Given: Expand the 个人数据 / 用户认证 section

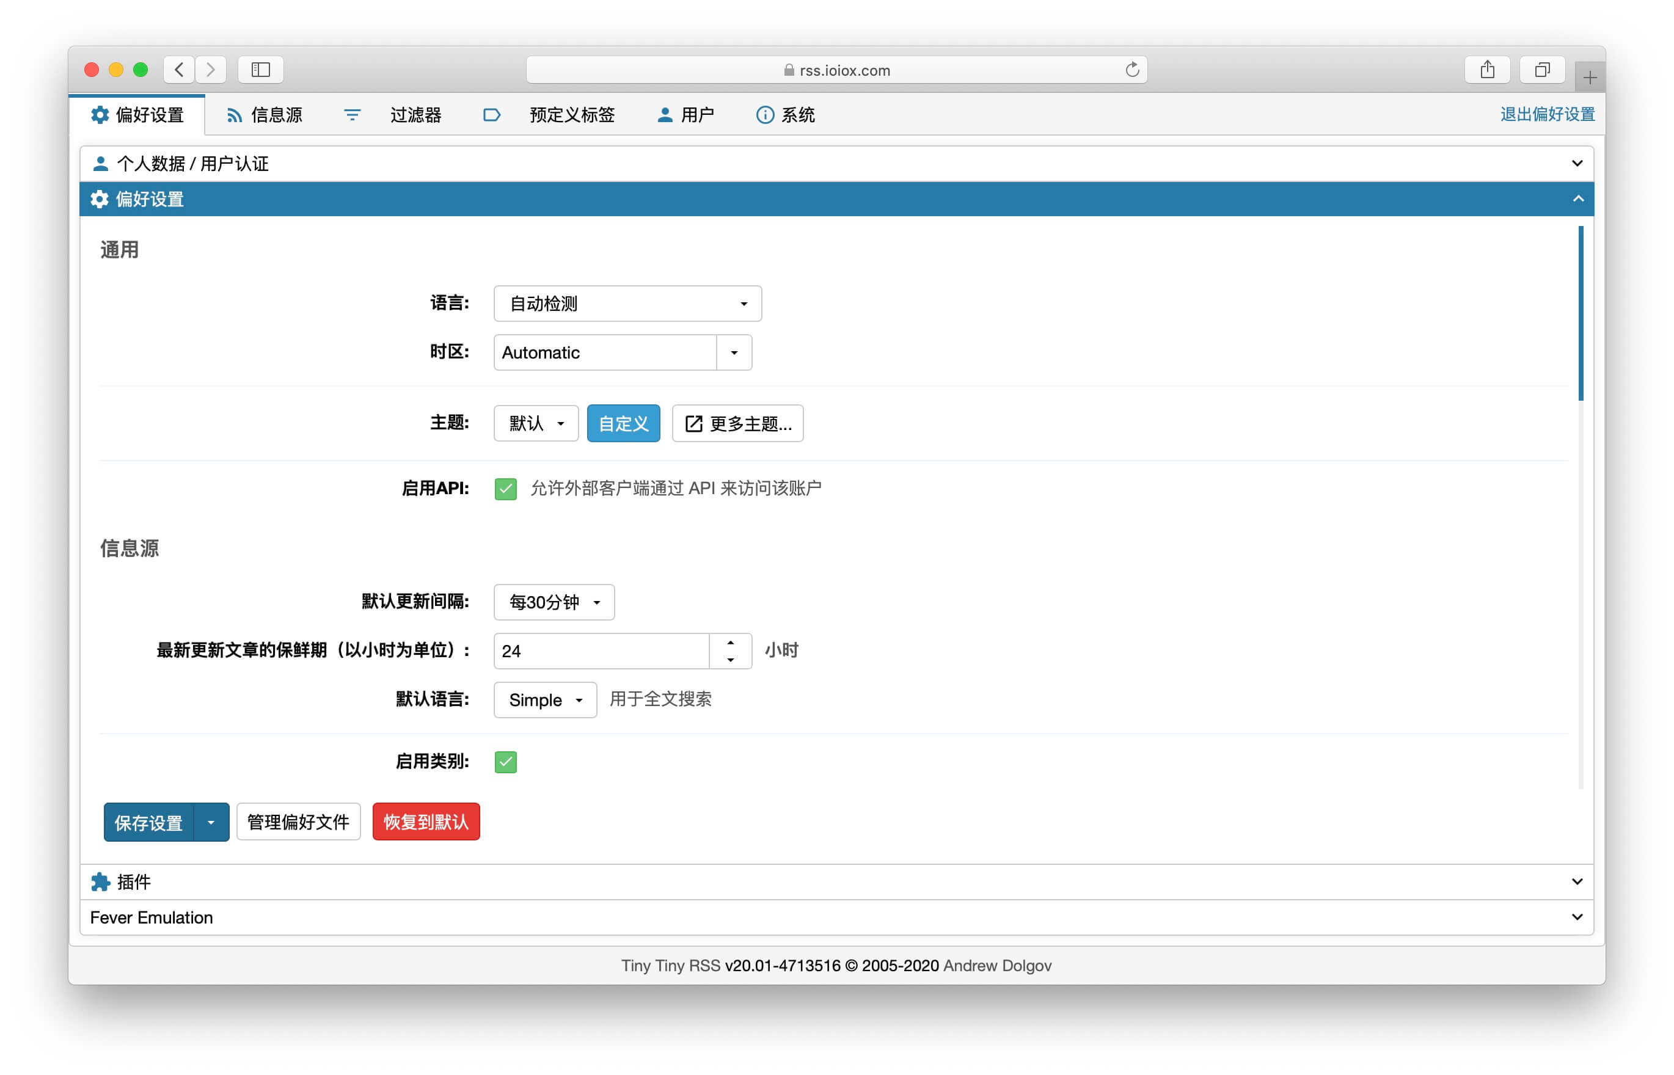Looking at the screenshot, I should point(836,163).
